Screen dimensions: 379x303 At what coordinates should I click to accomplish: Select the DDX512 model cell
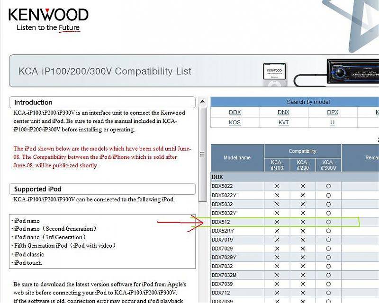(x=237, y=222)
